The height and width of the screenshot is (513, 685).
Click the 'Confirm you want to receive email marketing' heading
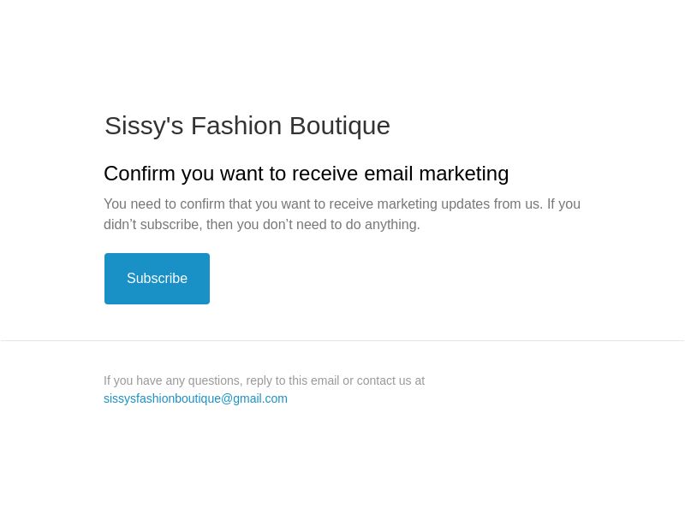coord(307,174)
